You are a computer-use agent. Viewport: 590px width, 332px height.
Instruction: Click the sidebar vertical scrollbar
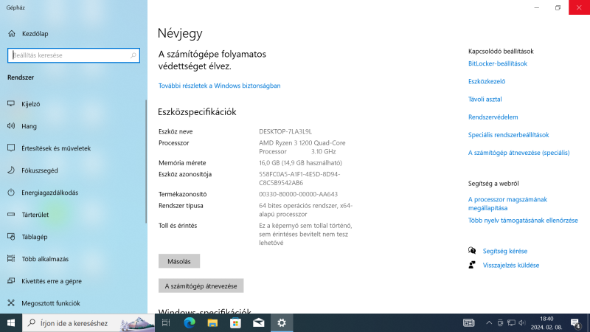(146, 162)
